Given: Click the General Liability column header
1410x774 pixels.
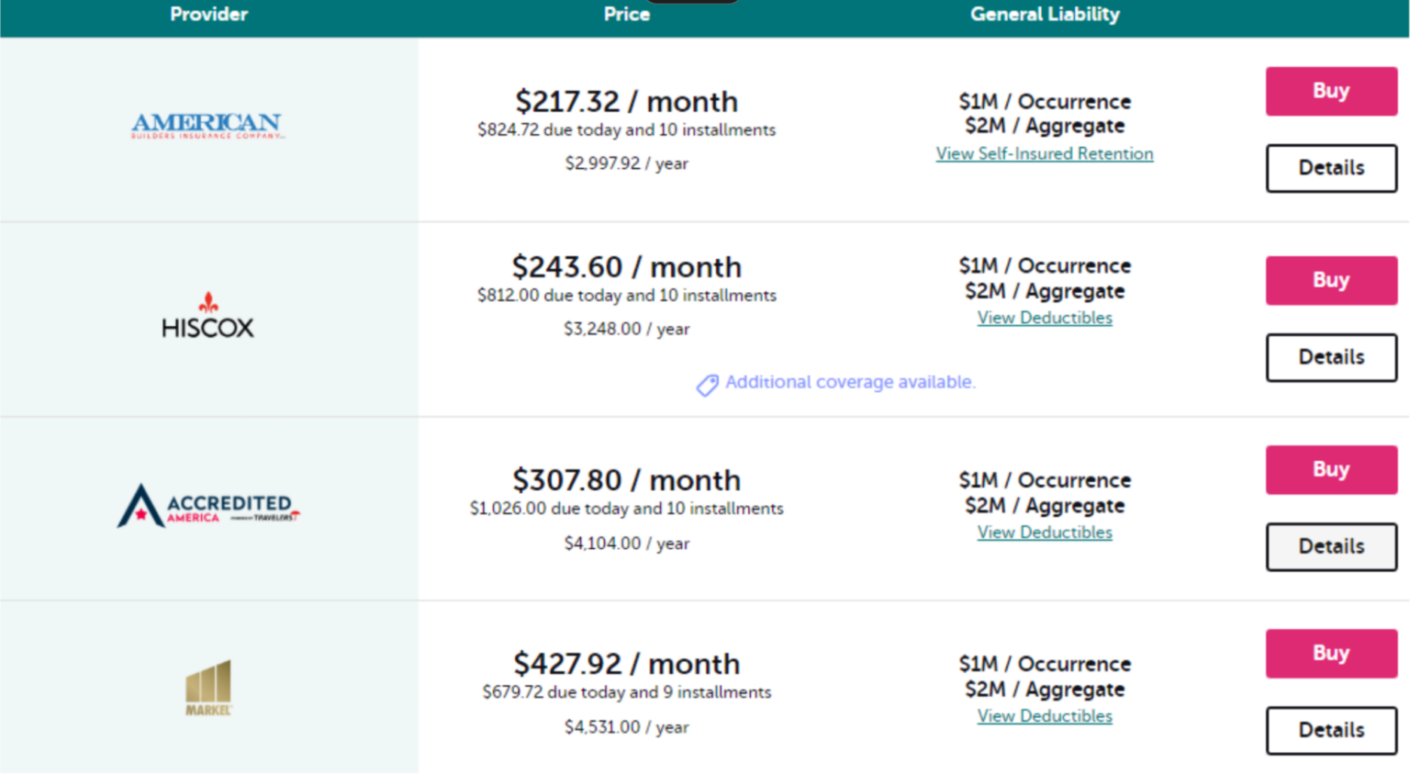Looking at the screenshot, I should 1044,14.
